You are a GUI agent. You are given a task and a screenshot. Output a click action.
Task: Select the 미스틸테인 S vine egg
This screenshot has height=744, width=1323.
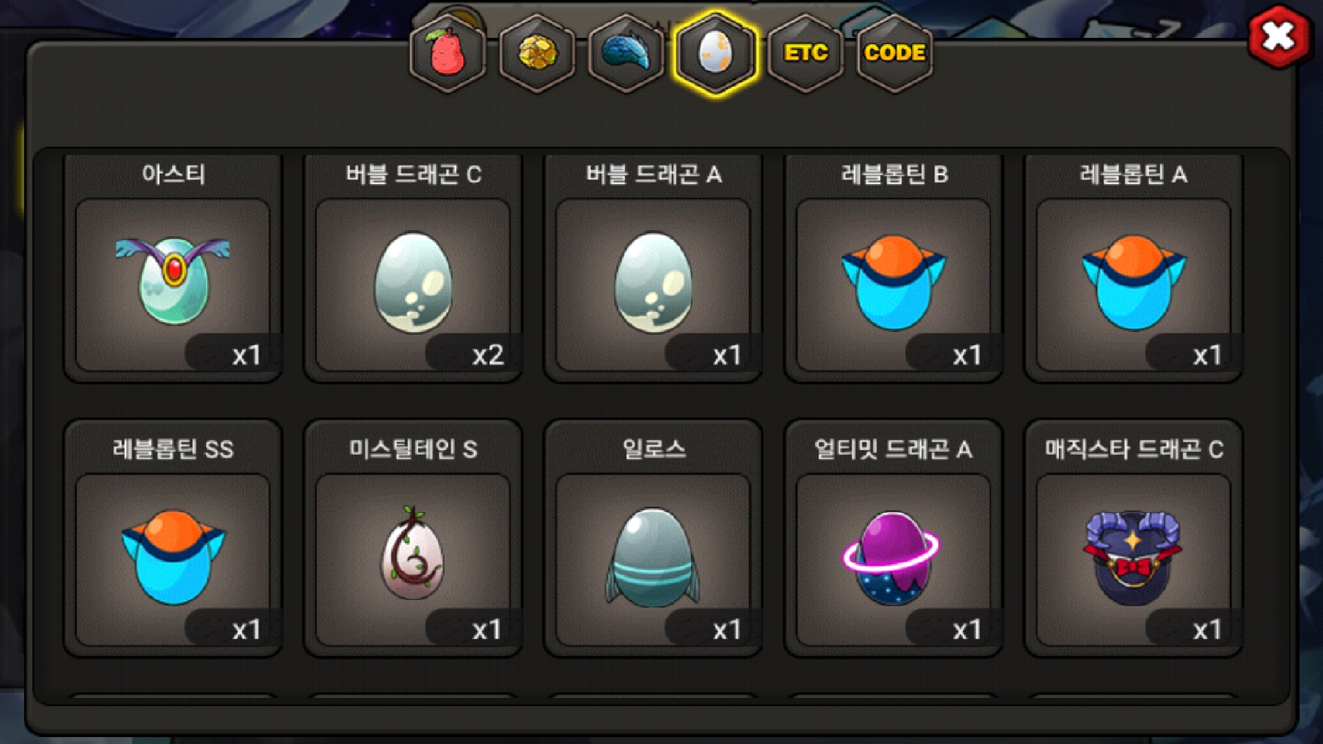coord(413,559)
